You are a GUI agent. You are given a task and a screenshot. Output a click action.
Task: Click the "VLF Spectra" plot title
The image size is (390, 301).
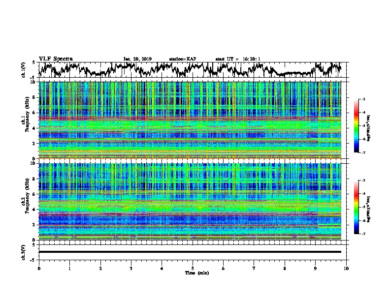coord(56,59)
